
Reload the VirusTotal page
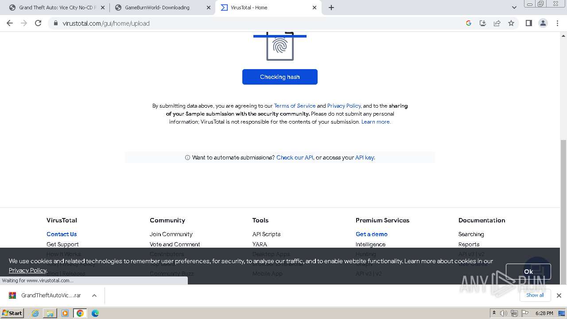(x=38, y=23)
